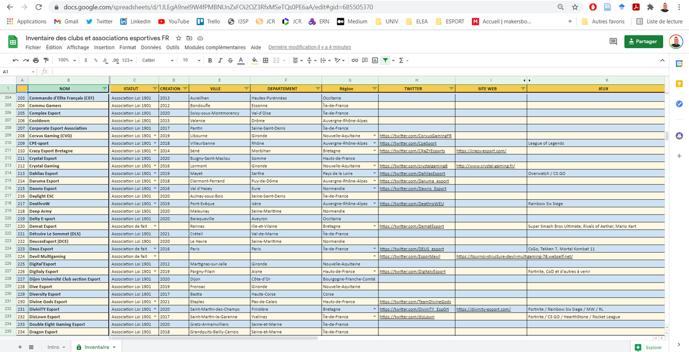Open Crazy Esport website link
This screenshot has width=689, height=352.
[481, 151]
